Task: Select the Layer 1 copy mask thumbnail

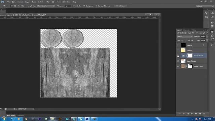Action: [x=190, y=66]
